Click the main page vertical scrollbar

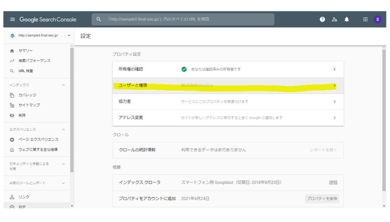[x=384, y=121]
